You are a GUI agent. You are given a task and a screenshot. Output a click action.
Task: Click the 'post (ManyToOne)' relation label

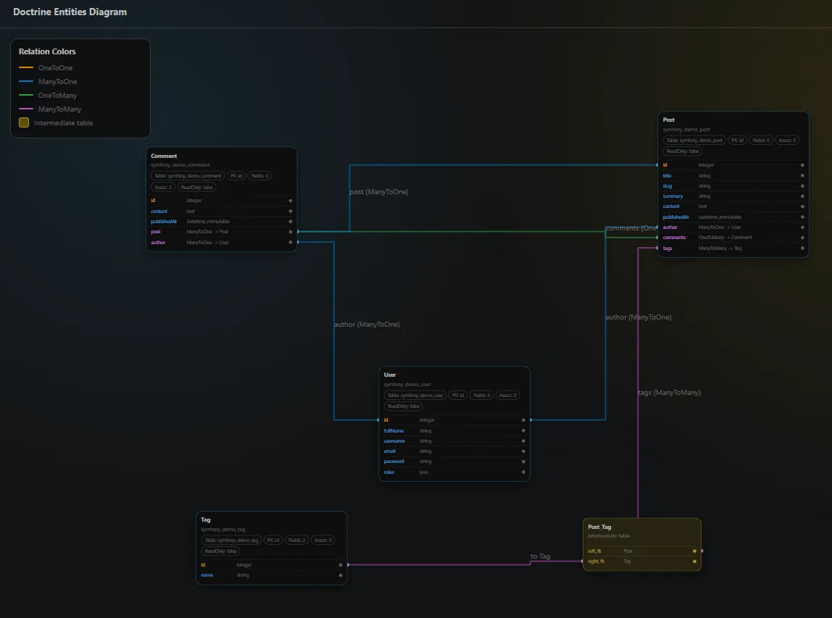[379, 192]
